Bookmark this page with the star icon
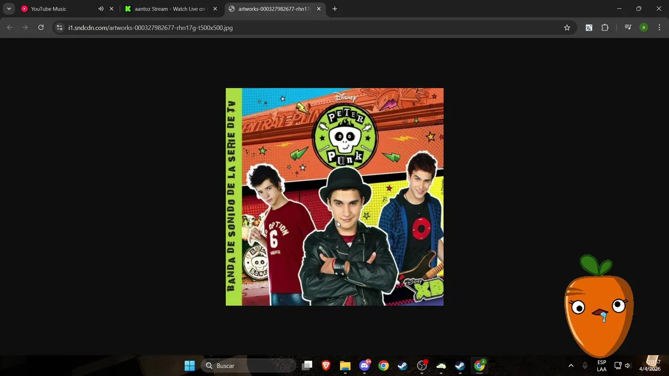Screen dimensions: 669x376 (x=567, y=28)
